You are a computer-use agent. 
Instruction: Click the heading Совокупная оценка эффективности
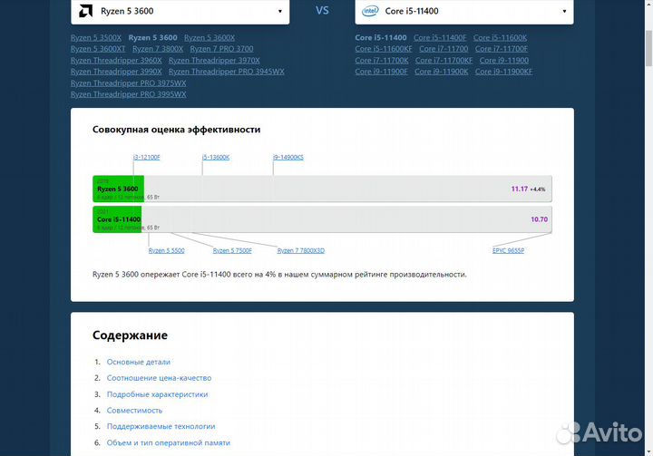click(177, 130)
